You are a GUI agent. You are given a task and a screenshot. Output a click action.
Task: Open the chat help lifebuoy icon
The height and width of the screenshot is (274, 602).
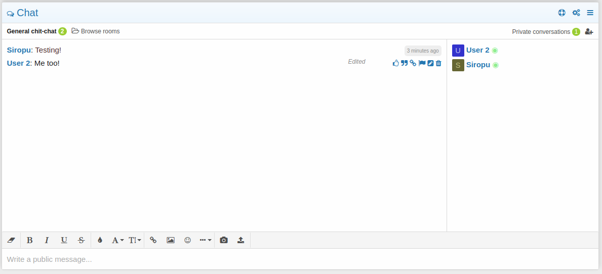point(561,13)
